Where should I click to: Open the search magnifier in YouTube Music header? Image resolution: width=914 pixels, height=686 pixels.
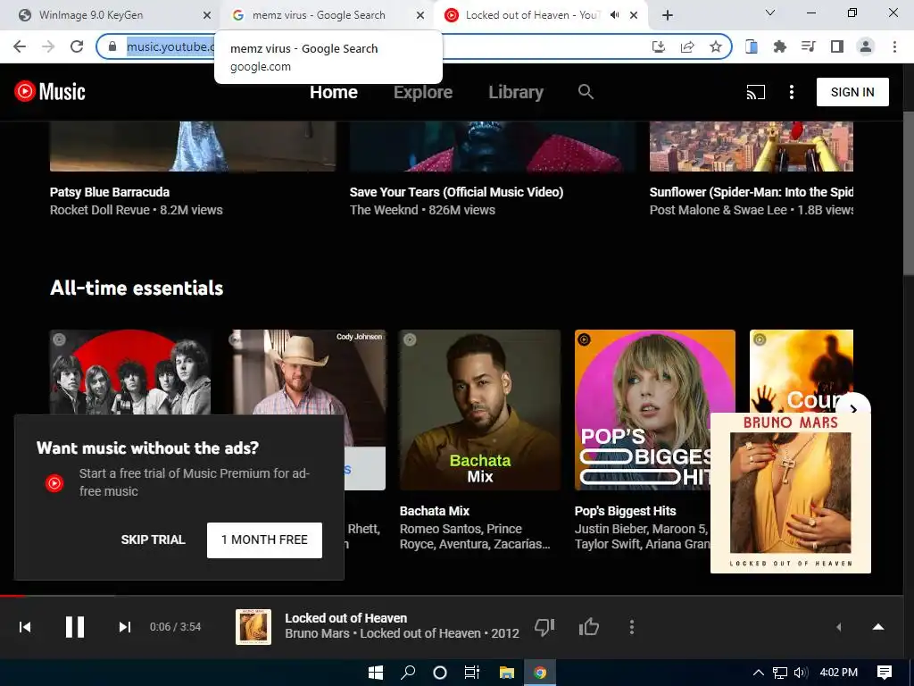point(586,92)
